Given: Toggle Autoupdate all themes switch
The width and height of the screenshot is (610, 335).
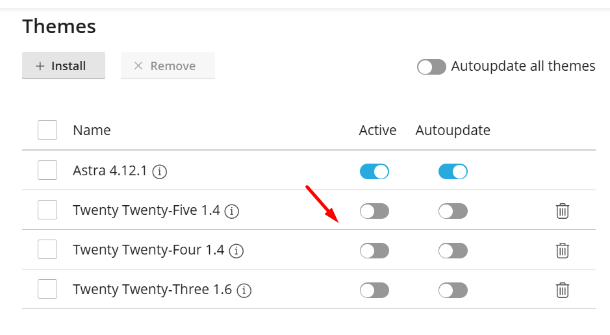Looking at the screenshot, I should [x=431, y=67].
